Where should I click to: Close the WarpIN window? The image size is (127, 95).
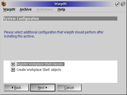click(x=118, y=4)
